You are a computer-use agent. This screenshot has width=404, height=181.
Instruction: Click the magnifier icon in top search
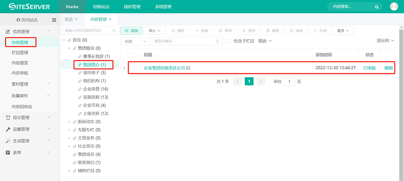(x=377, y=7)
